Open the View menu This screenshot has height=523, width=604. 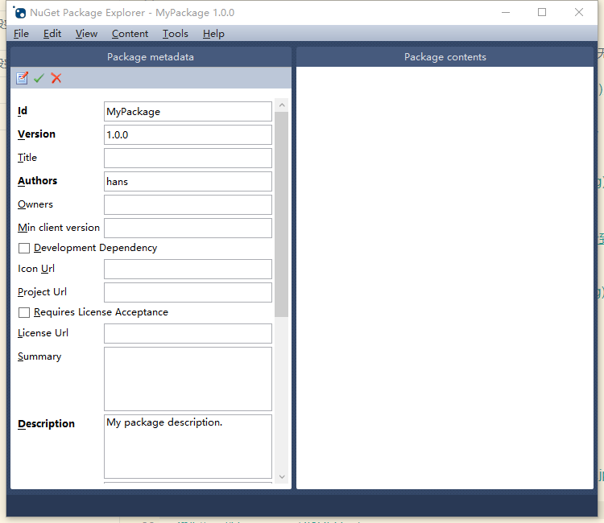86,34
